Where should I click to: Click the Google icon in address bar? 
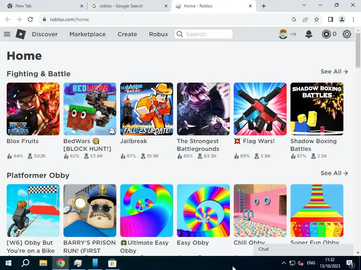[x=294, y=20]
